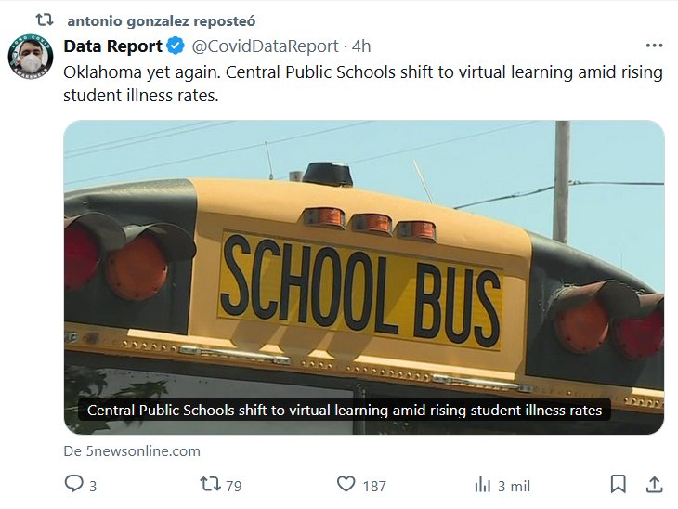
Task: Open the three-dot more options menu
Action: [x=654, y=46]
